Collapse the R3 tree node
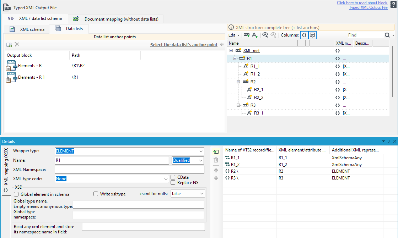Viewport: 398px width, 238px height. coord(238,105)
